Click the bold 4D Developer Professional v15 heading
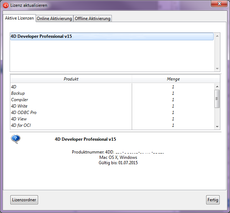This screenshot has width=230, height=213. (85, 139)
